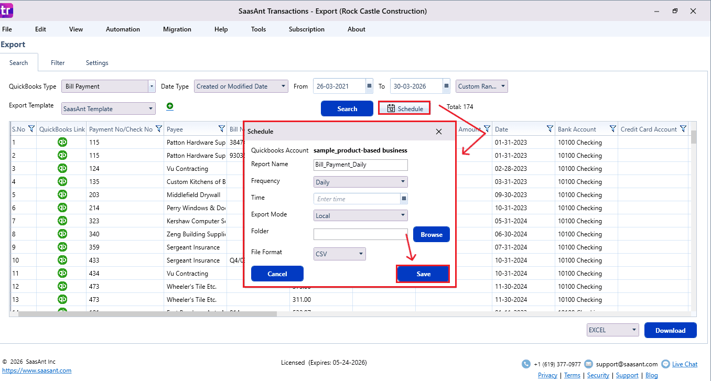Click the filter icon on Bank Account column
The image size is (711, 381).
pyautogui.click(x=613, y=129)
